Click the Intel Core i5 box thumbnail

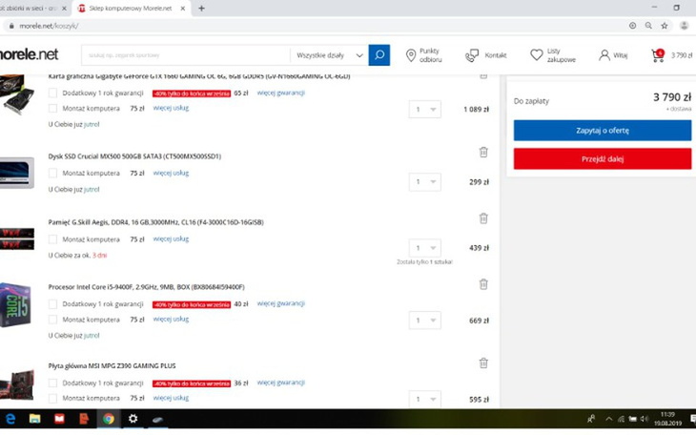click(16, 305)
